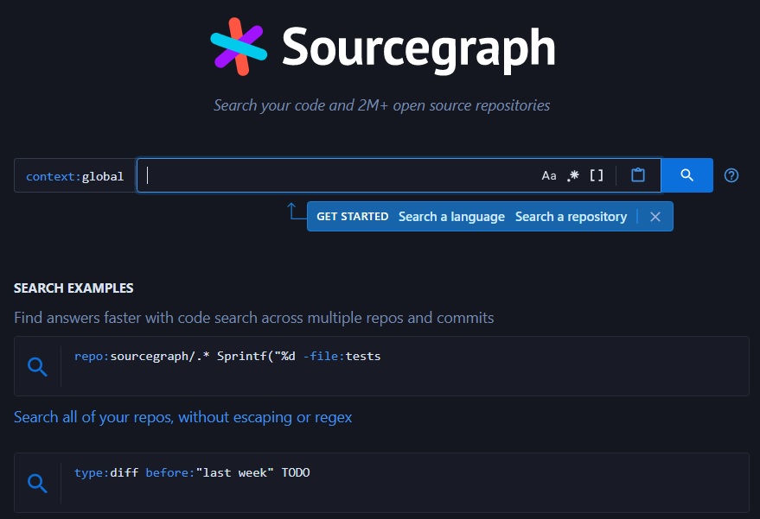Toggle case sensitivity (Aa) in search box
This screenshot has height=519, width=760.
[x=549, y=175]
